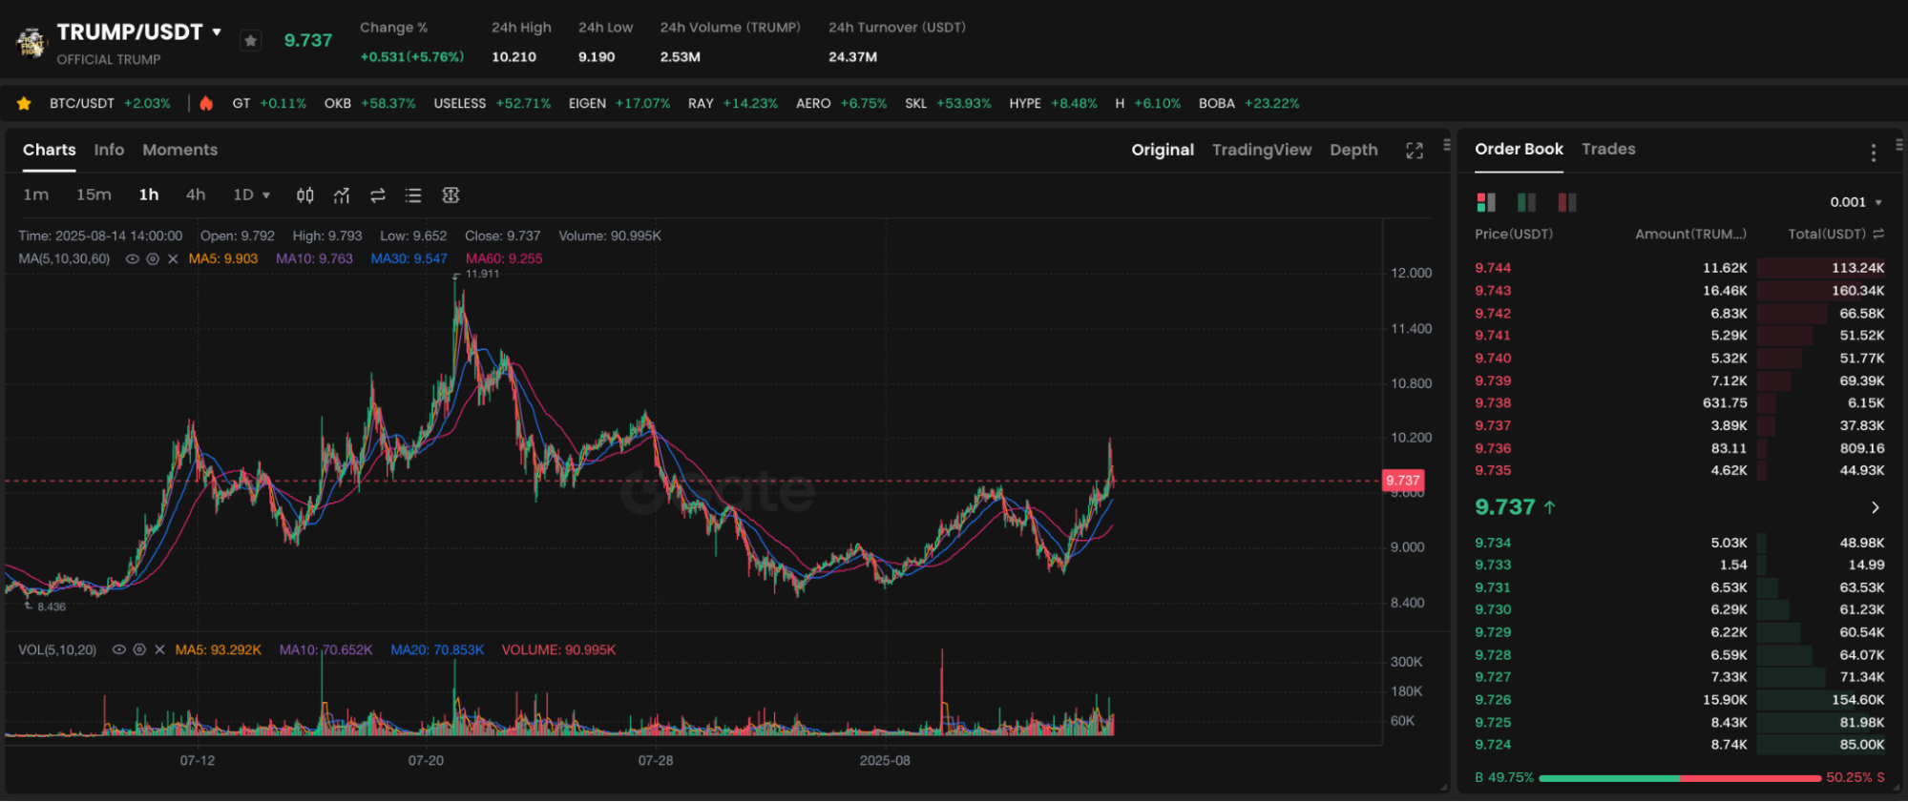1908x802 pixels.
Task: Open the 0.001 price precision dropdown
Action: 1856,202
